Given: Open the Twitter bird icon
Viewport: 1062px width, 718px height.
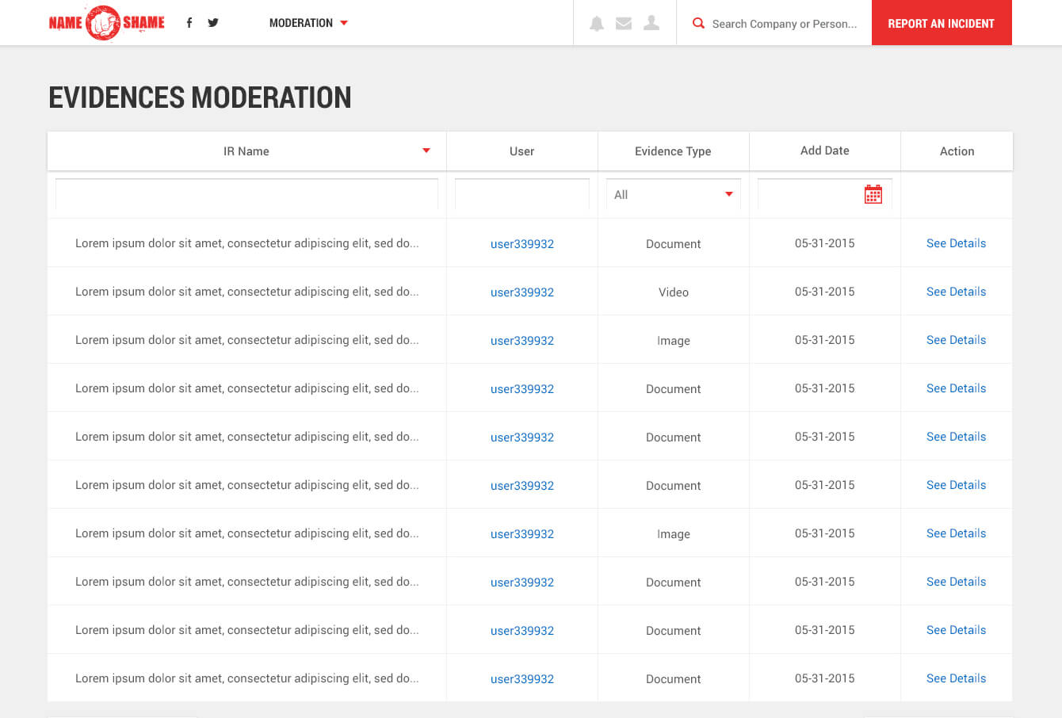Looking at the screenshot, I should [x=213, y=23].
